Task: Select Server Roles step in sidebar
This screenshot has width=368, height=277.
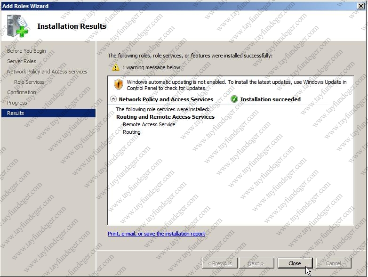Action: tap(21, 61)
